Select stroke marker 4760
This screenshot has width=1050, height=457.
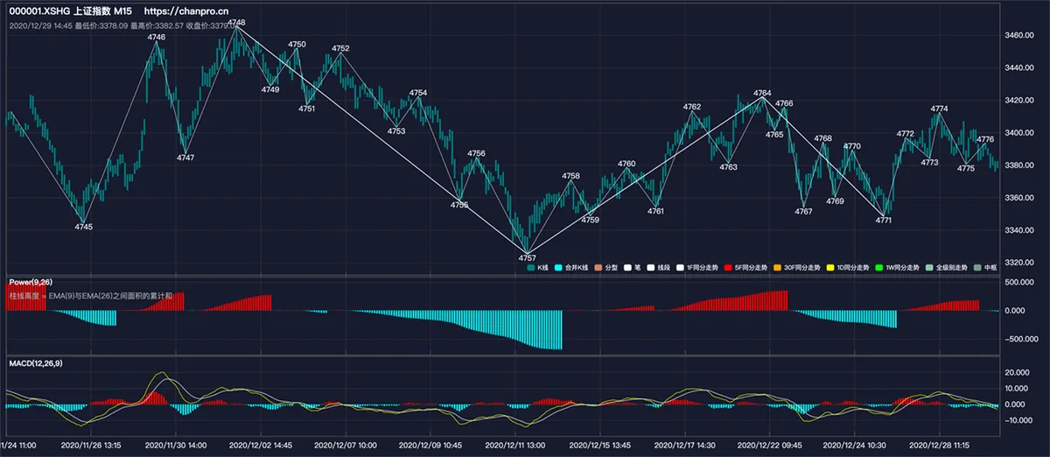tap(626, 164)
